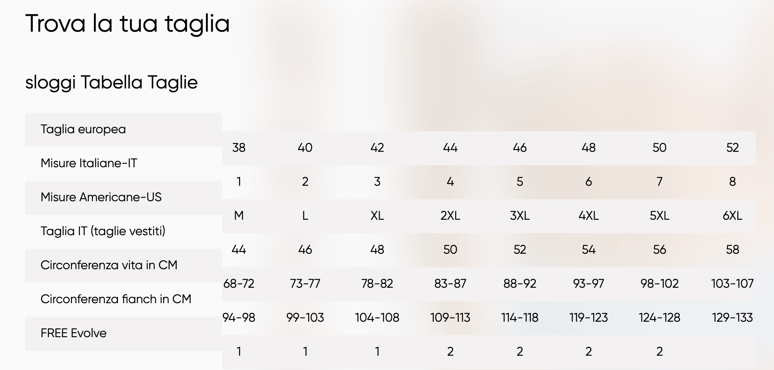Screen dimensions: 774x370
Task: Click the Trova la tua taglia heading
Action: 128,24
